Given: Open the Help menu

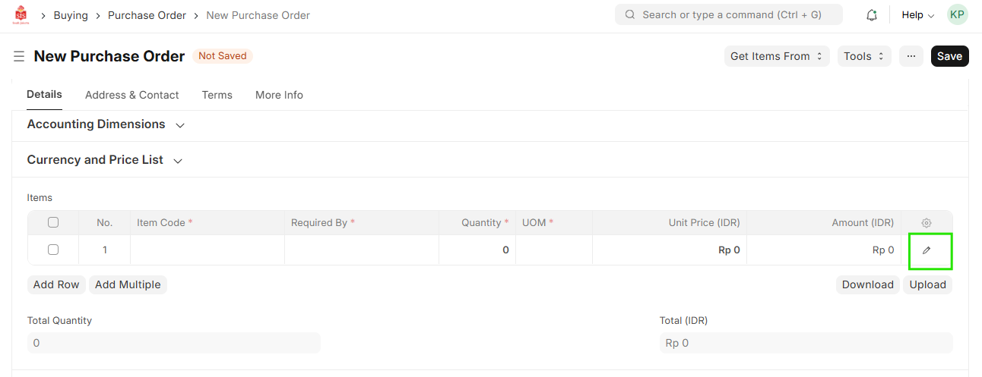Looking at the screenshot, I should [x=917, y=15].
